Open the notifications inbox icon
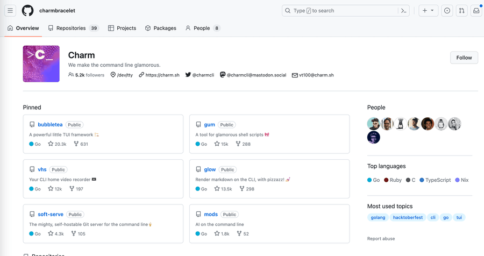 coord(476,11)
